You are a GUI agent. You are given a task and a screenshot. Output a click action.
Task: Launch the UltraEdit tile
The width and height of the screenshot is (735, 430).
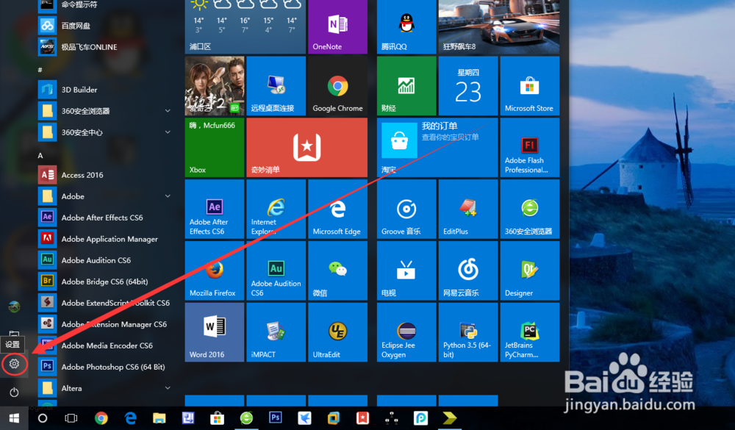tap(337, 332)
